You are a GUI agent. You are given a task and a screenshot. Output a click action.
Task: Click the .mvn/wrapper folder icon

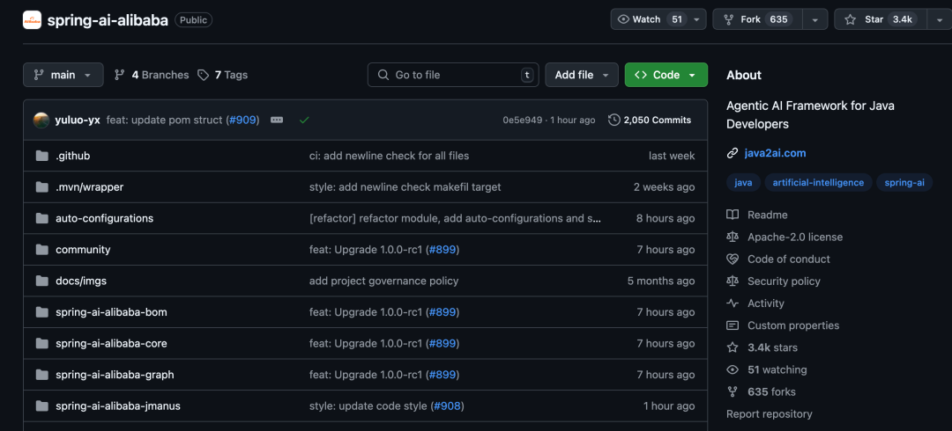pos(42,186)
